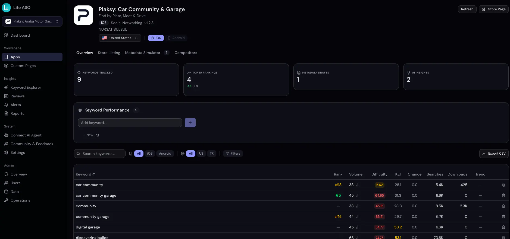
Task: Delete the digital garage keyword
Action: point(503,227)
